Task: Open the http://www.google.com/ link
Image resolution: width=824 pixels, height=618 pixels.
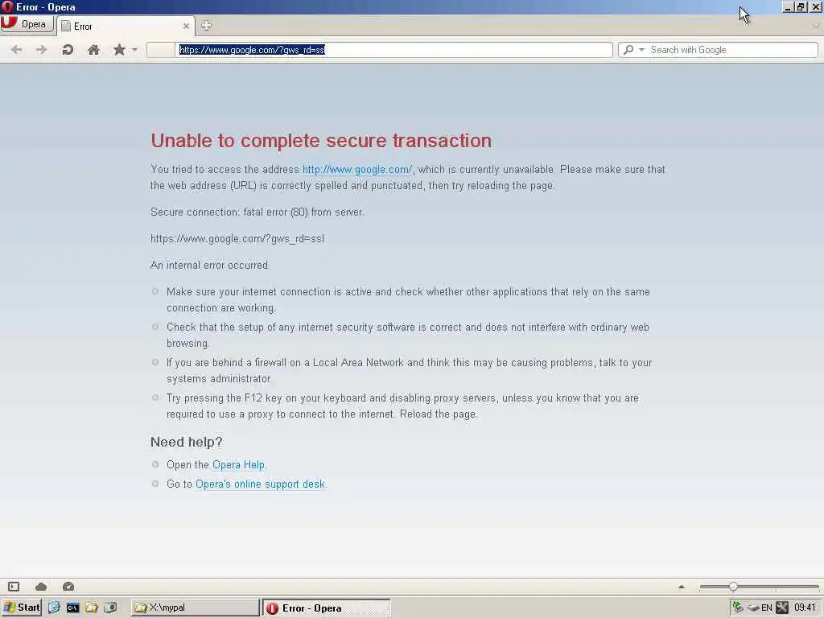Action: (x=356, y=170)
